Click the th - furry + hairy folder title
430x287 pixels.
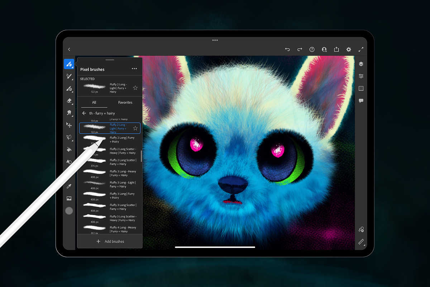click(102, 113)
